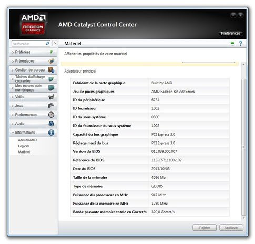Click the Tâches d'affichage courantes icon

(x=51, y=79)
